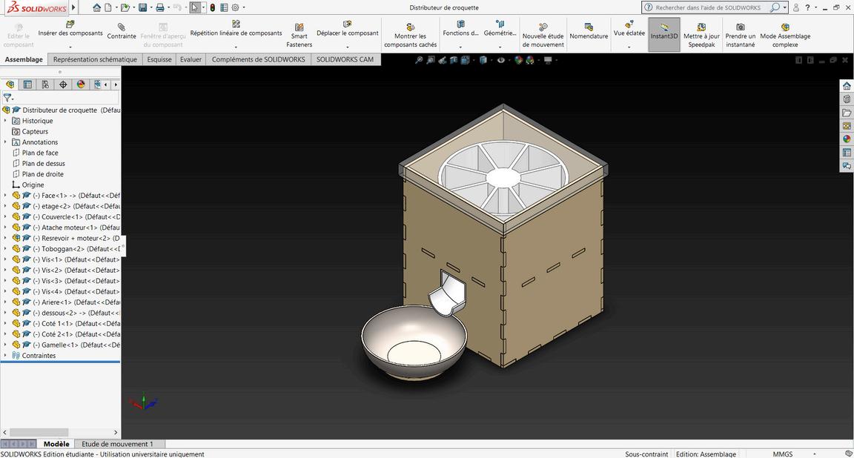Switch to the Evaluer tab
854x458 pixels.
(x=191, y=59)
